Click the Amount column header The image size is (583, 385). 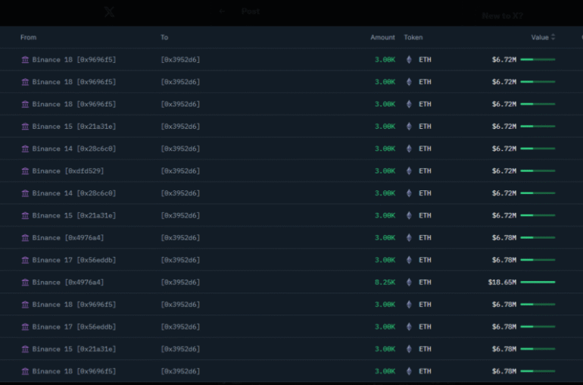(382, 37)
